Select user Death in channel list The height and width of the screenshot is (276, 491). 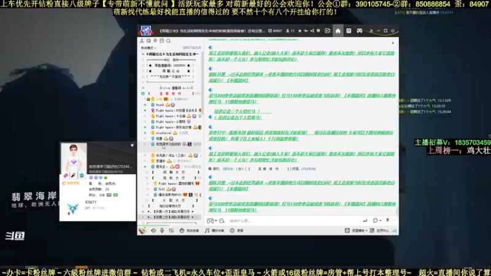pyautogui.click(x=160, y=105)
